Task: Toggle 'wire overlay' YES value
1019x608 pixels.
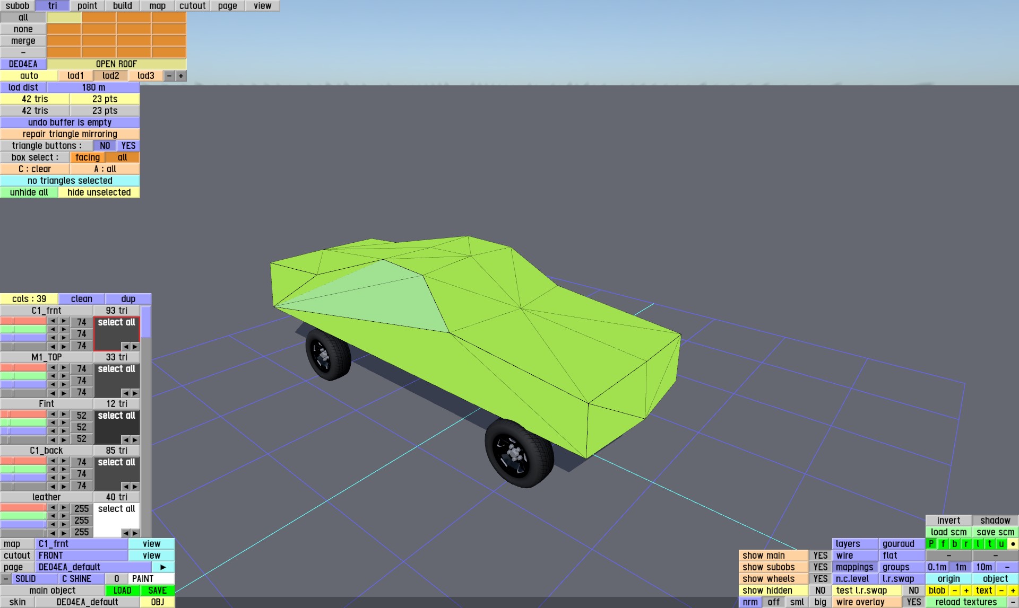Action: [913, 602]
